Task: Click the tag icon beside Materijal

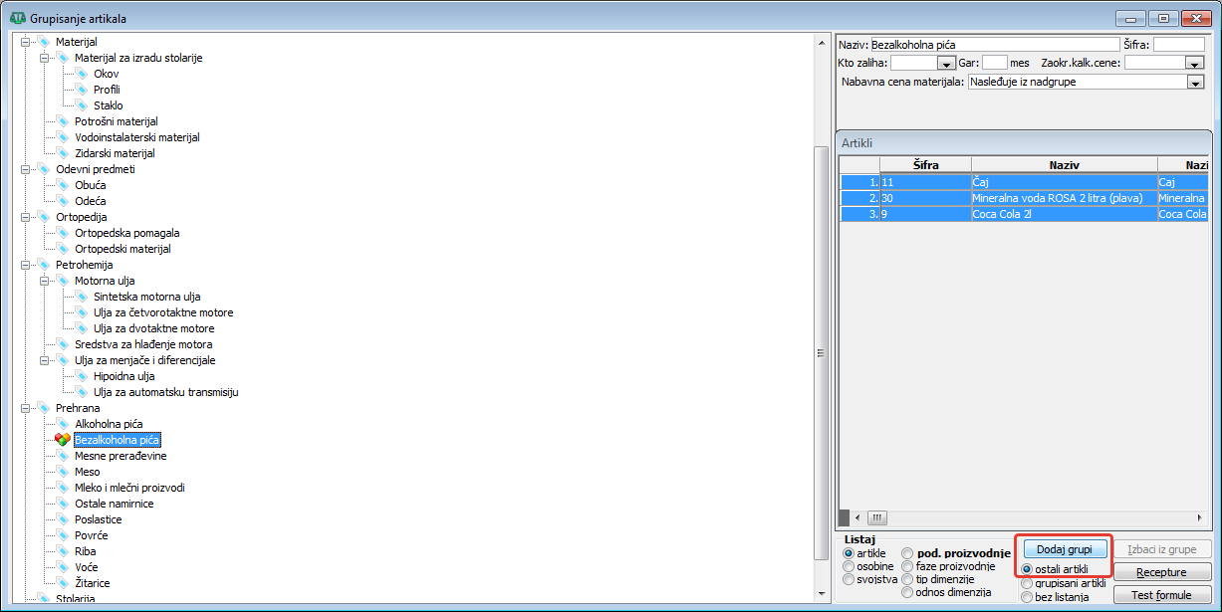Action: 43,42
